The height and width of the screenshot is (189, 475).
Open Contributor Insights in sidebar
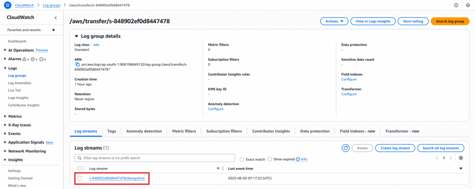click(24, 105)
